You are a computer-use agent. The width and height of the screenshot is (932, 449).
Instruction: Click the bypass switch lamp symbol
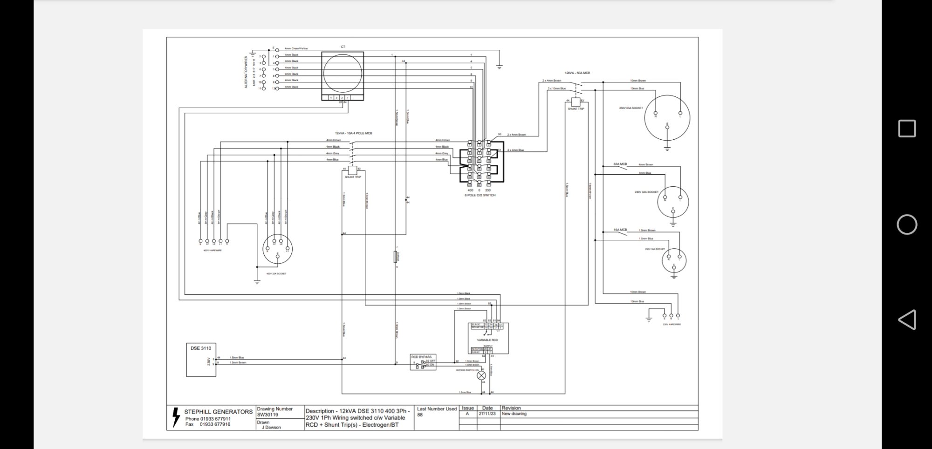pyautogui.click(x=481, y=375)
